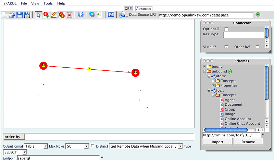274x160 pixels.
Task: Open the Tools menu
Action: point(48,3)
